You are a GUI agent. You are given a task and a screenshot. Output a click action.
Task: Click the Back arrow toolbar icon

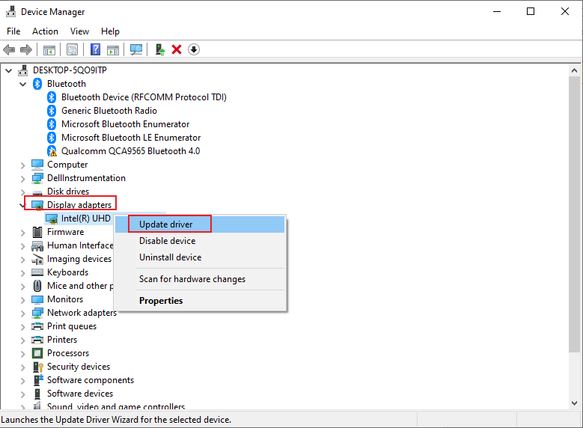9,49
